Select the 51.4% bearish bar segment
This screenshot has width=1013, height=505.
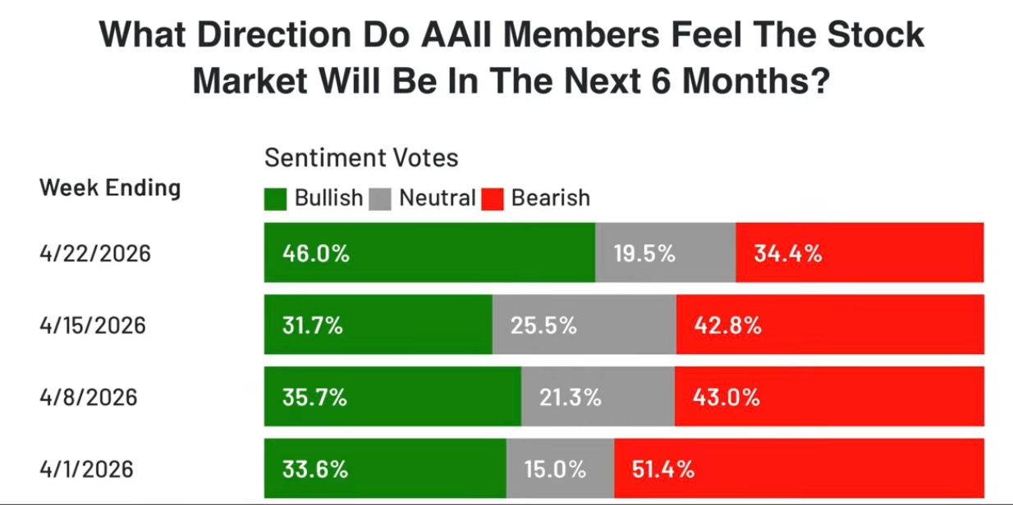(799, 469)
